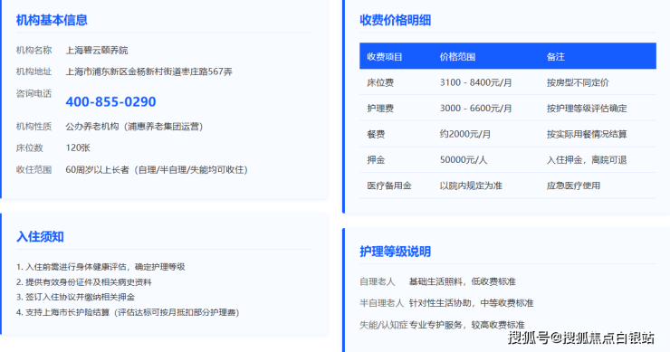This screenshot has width=670, height=352.
Task: Click the deposit value 50000元/人
Action: tap(464, 160)
